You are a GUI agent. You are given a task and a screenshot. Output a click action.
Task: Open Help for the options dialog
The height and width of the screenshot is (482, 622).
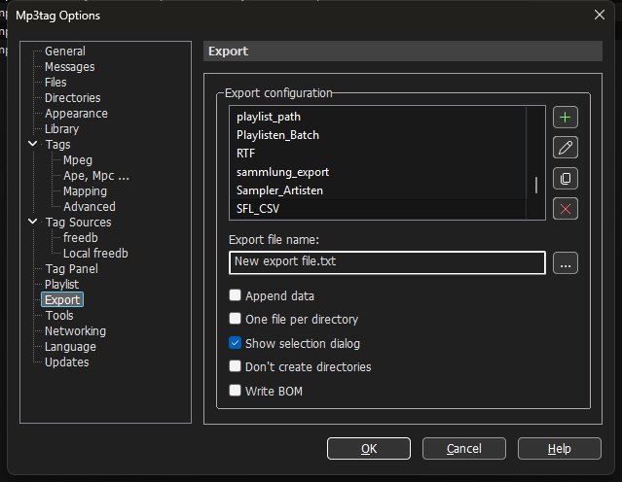coord(560,448)
